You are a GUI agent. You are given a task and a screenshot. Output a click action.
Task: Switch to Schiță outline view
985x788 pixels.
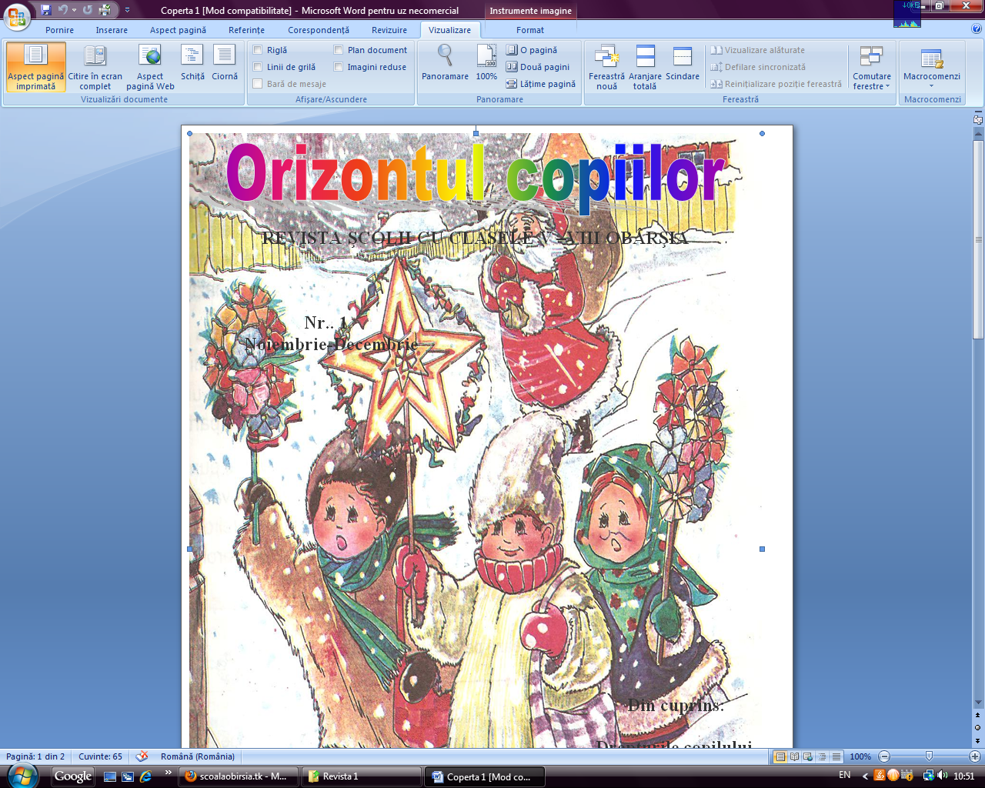[192, 62]
